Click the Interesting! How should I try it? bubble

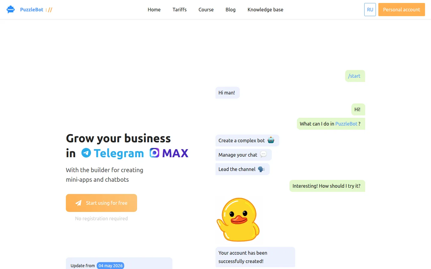[x=327, y=186]
